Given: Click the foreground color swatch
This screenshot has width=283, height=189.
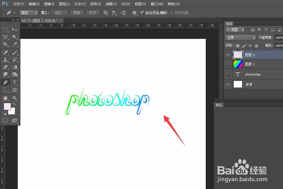Looking at the screenshot, I should coord(7,106).
